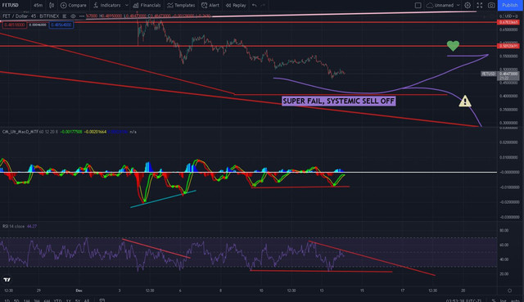Redo the last chart action
The height and width of the screenshot is (302, 524).
[x=263, y=5]
